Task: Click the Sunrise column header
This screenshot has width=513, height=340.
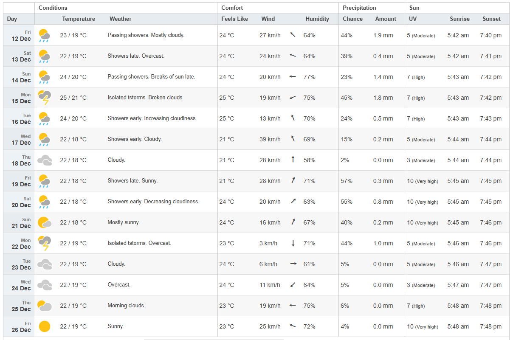Action: point(459,19)
